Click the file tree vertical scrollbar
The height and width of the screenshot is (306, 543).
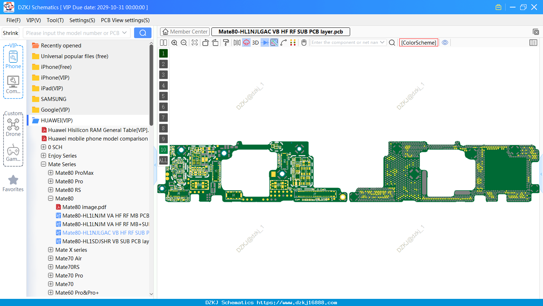point(151,85)
